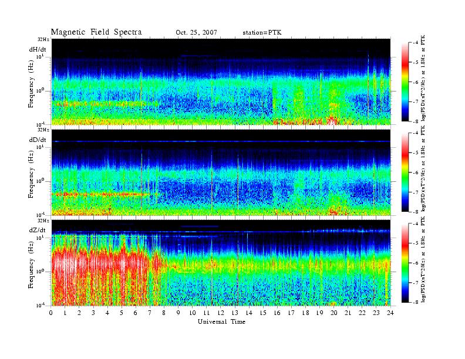Click the "32Hz" label of the dH/dt panel

point(43,39)
